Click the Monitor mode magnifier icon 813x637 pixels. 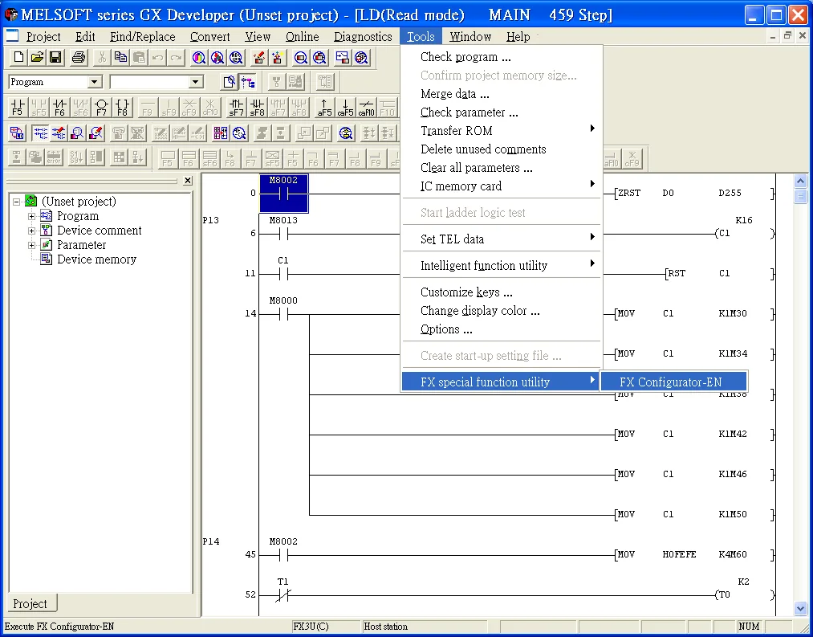tap(77, 133)
